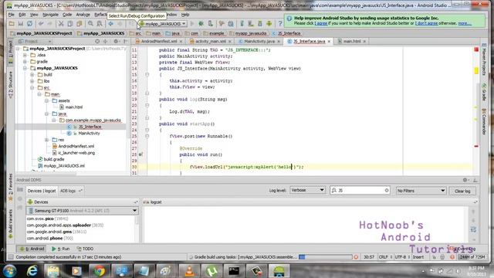Click the lock icon in status bar

click(x=434, y=257)
